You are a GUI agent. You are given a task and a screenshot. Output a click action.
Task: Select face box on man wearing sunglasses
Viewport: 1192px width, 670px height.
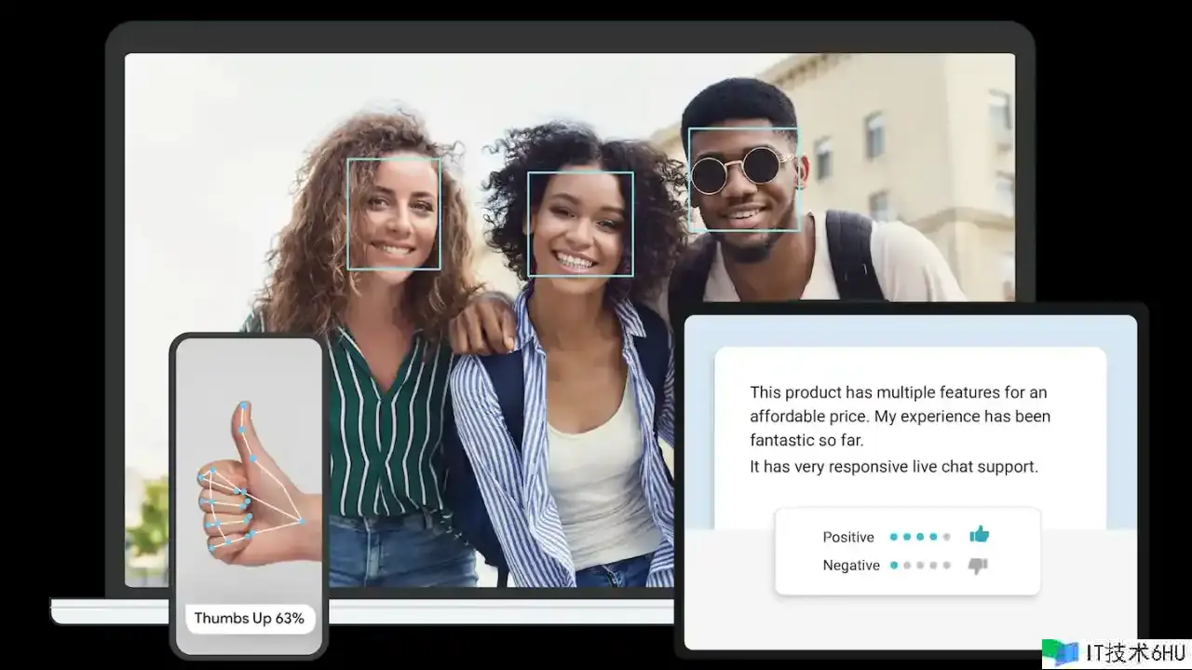[x=743, y=179]
